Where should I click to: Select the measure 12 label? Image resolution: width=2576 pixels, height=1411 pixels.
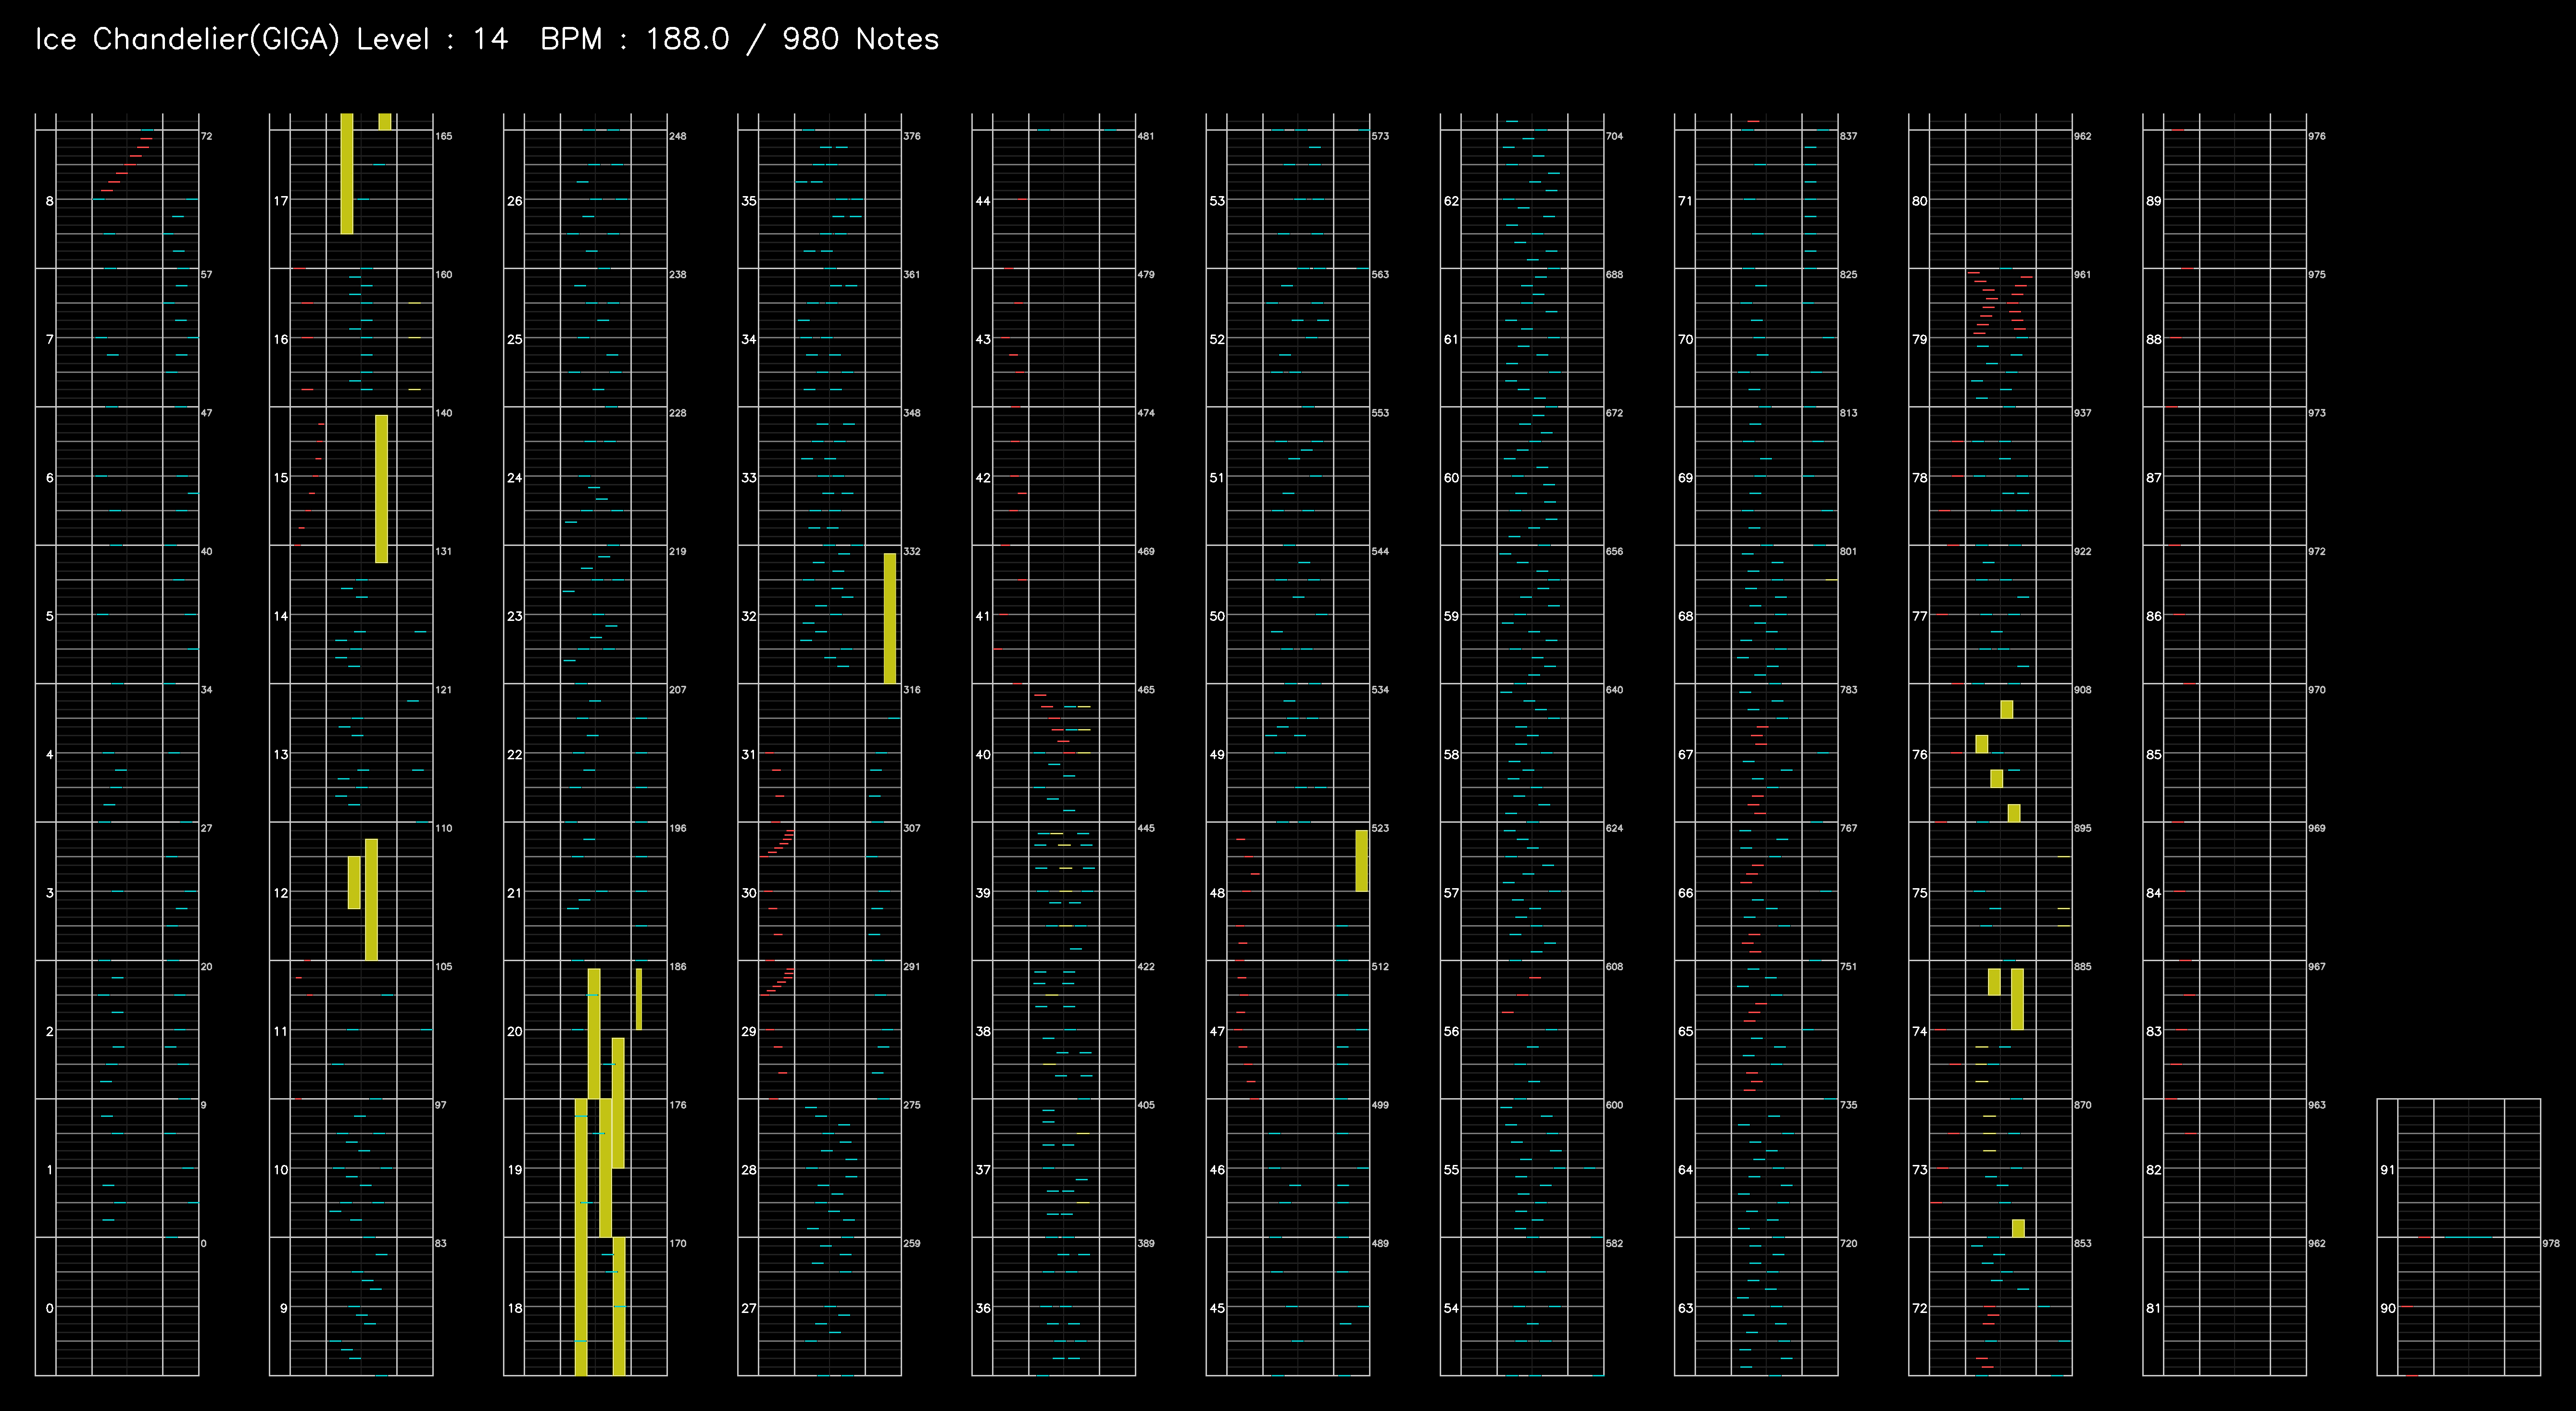pyautogui.click(x=281, y=893)
